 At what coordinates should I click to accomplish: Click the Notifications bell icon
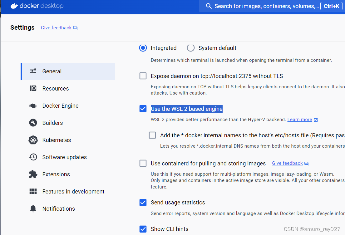click(33, 208)
